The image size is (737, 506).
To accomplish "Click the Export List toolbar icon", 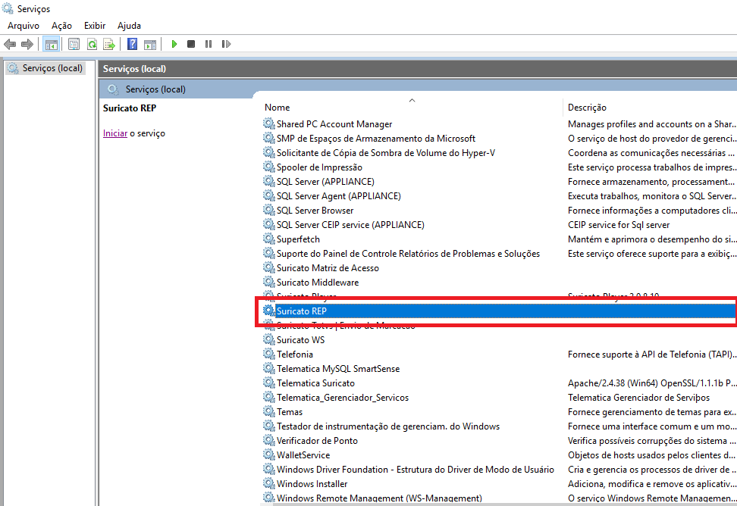I will tap(109, 44).
